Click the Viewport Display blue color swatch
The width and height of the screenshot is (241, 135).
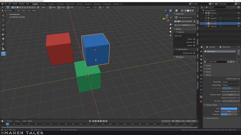coord(229,109)
